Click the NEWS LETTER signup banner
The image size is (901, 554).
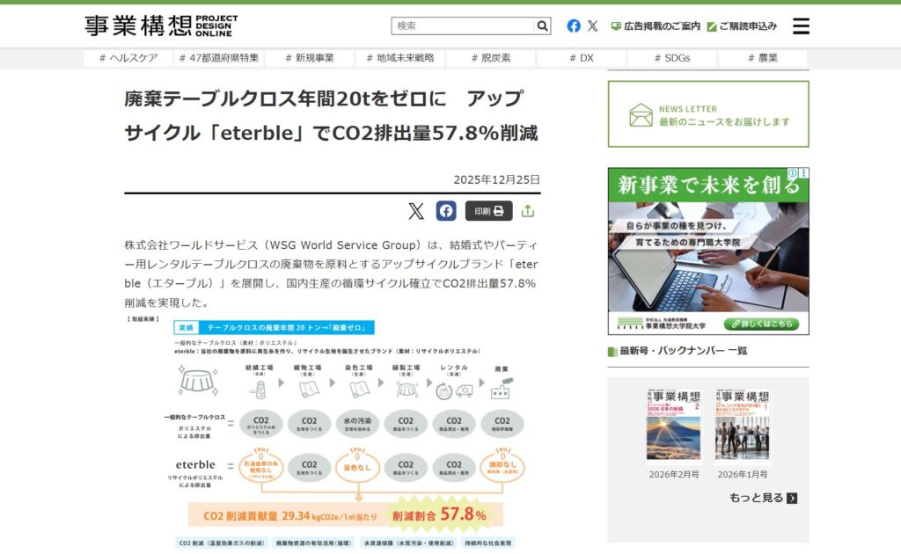click(x=708, y=114)
